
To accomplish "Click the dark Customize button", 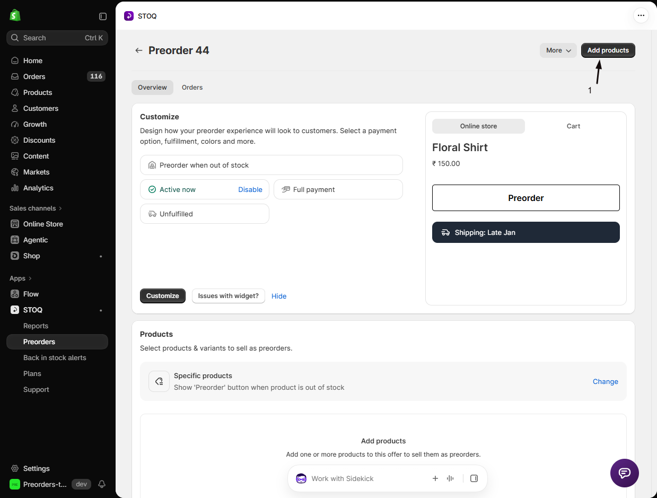I will [x=163, y=296].
